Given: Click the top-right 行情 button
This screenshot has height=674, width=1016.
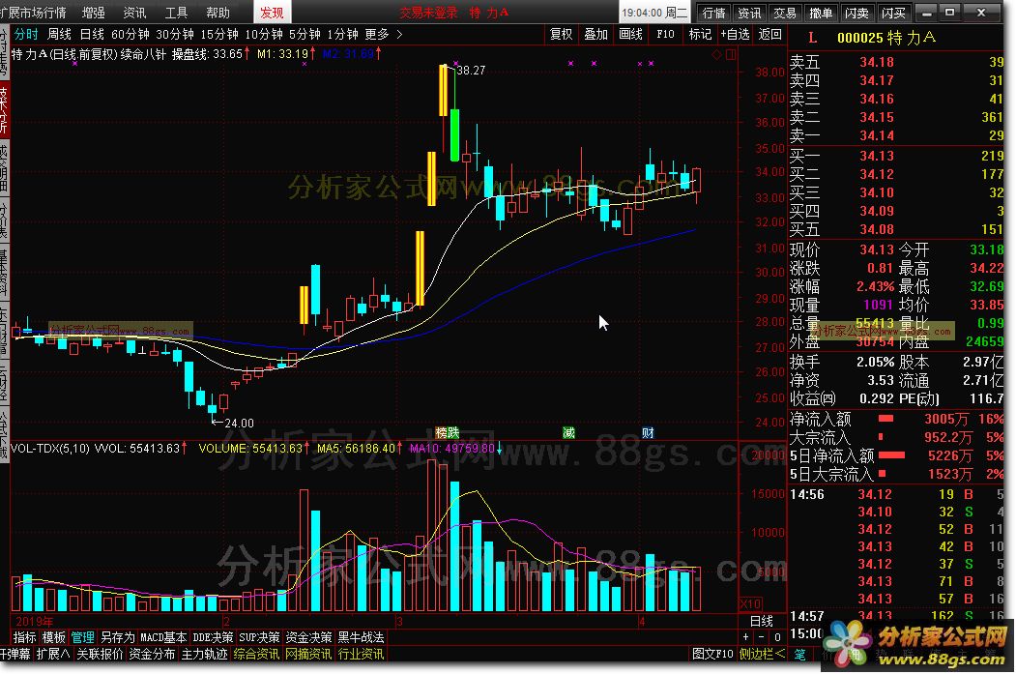Looking at the screenshot, I should tap(714, 13).
